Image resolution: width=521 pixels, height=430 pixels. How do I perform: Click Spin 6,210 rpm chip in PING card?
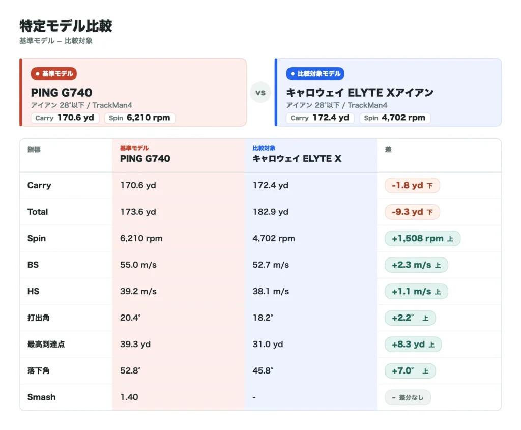(140, 118)
